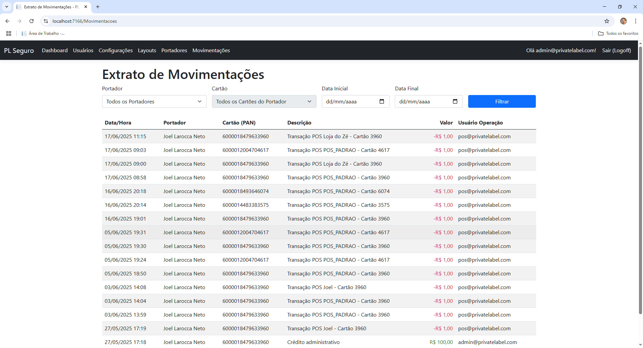
Task: Expand the Todos os Cartões do Portador dropdown
Action: point(264,101)
